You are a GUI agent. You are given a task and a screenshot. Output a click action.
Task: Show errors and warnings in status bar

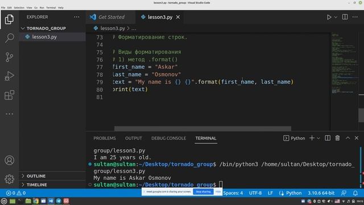[16, 193]
